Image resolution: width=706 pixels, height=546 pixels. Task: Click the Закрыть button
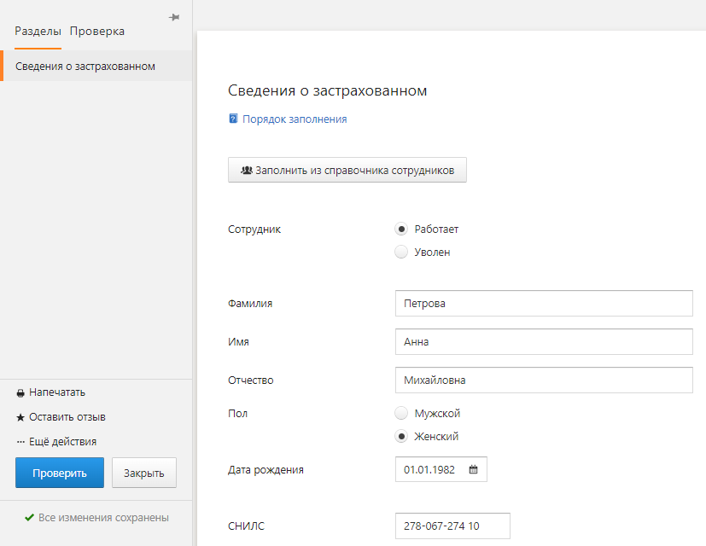tap(144, 473)
